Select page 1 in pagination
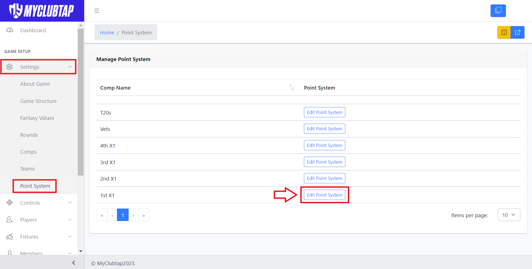Image resolution: width=532 pixels, height=269 pixels. click(123, 215)
